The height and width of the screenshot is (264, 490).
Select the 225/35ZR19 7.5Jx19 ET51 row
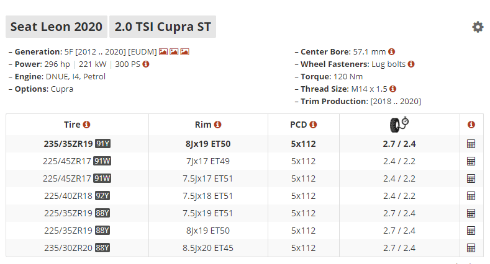coord(244,214)
